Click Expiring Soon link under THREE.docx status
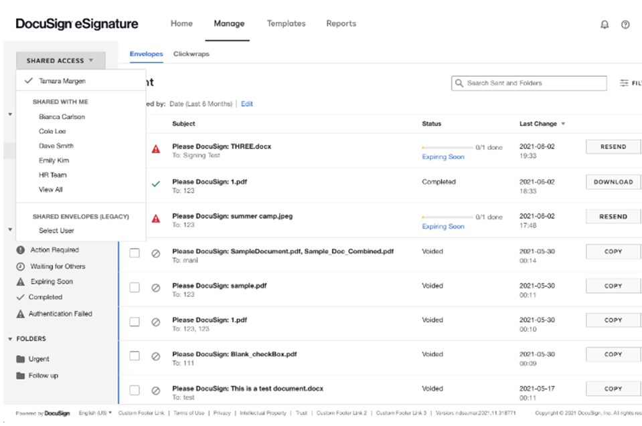 coord(443,157)
